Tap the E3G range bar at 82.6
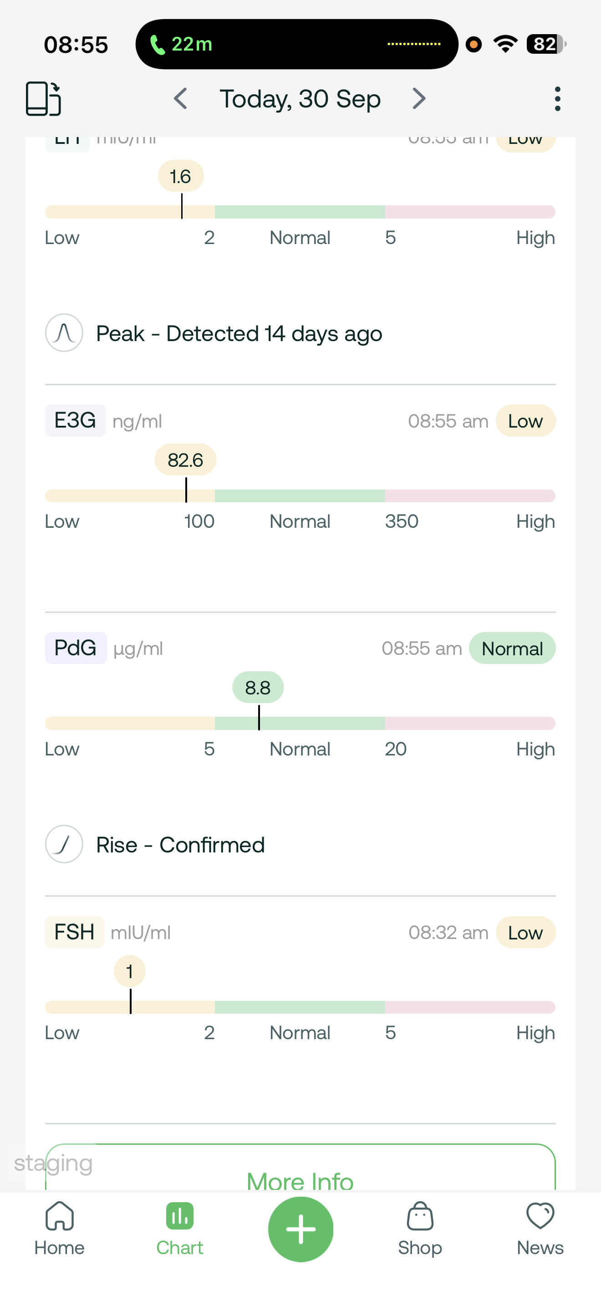 pos(187,495)
